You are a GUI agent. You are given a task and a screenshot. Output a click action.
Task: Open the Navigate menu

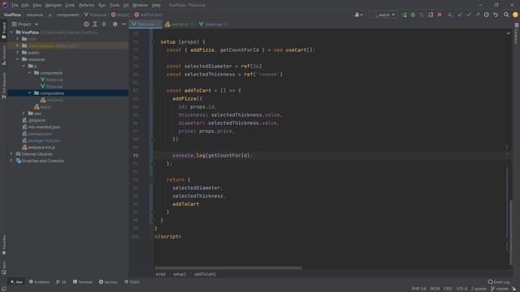[54, 6]
